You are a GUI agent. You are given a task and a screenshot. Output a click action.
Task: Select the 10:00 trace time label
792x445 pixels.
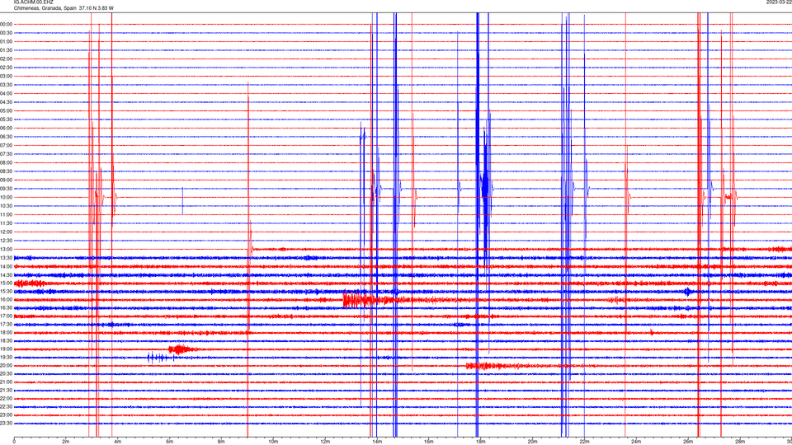(6, 197)
